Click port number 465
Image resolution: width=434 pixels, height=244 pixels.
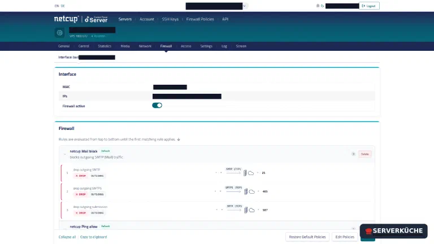[265, 191]
